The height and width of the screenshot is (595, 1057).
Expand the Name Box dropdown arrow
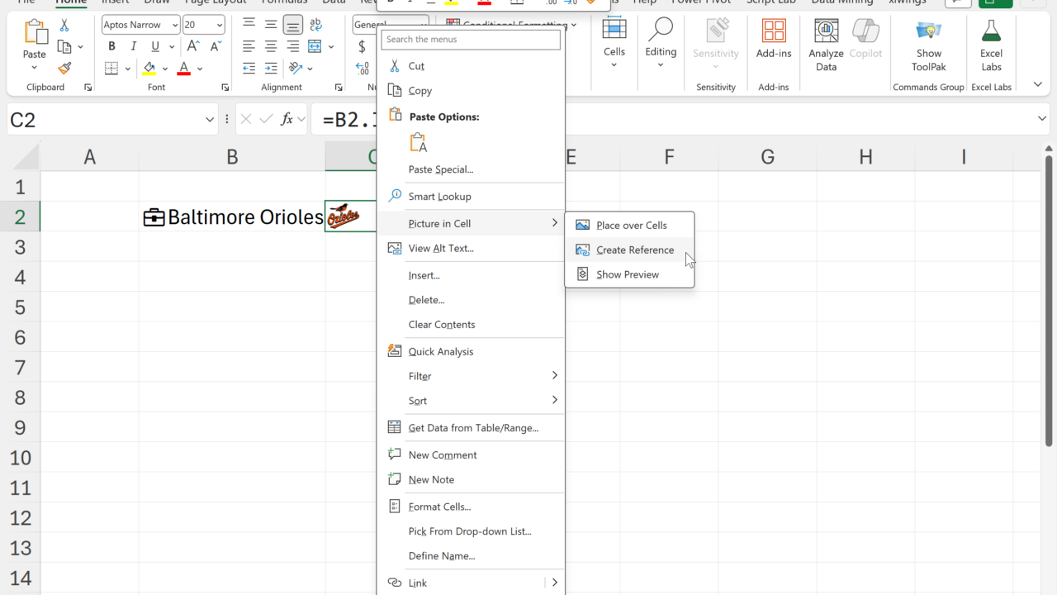(210, 120)
